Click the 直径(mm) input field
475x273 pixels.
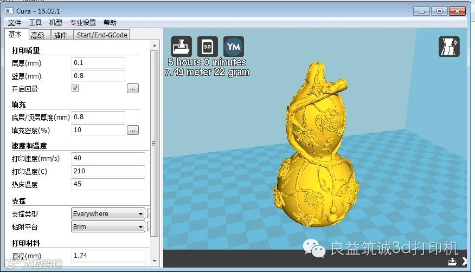tap(108, 256)
